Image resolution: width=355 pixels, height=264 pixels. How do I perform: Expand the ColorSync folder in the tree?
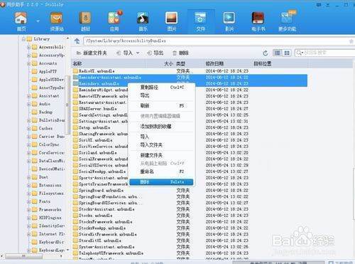(x=28, y=144)
